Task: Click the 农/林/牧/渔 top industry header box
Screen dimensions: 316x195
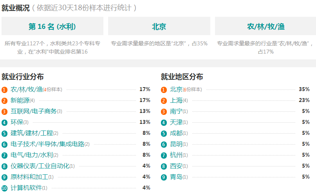Action: pyautogui.click(x=265, y=26)
